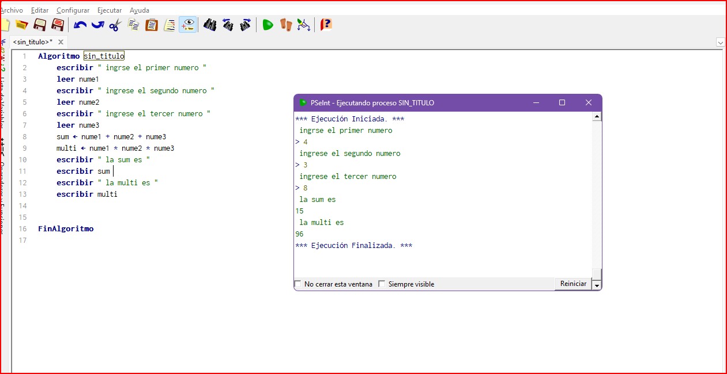
Task: Open the binoculars Find icon
Action: pyautogui.click(x=210, y=25)
